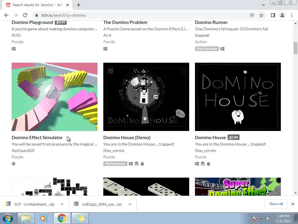Launch Windows Media Player from taskbar
Screen dimensions: 298x224
click(x=44, y=218)
